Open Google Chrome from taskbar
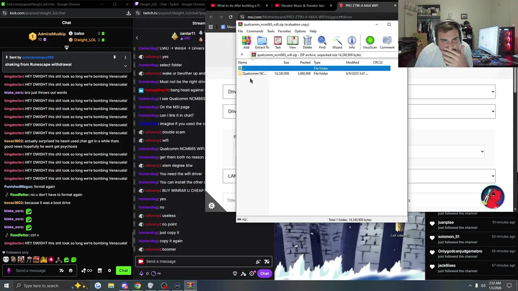The height and width of the screenshot is (291, 518). tap(138, 286)
